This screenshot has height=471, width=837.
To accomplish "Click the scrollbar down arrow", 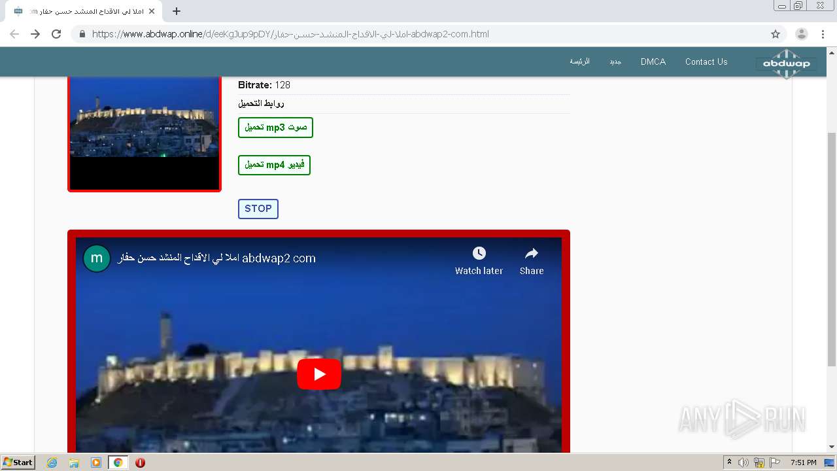I will [x=832, y=447].
